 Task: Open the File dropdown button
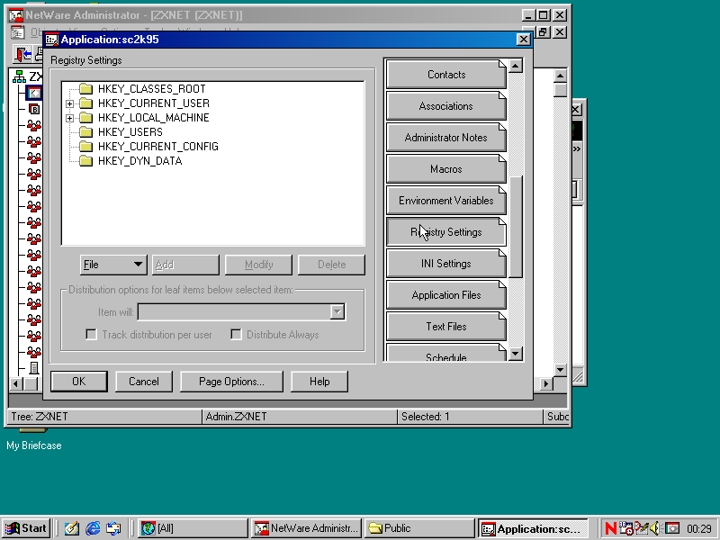113,265
